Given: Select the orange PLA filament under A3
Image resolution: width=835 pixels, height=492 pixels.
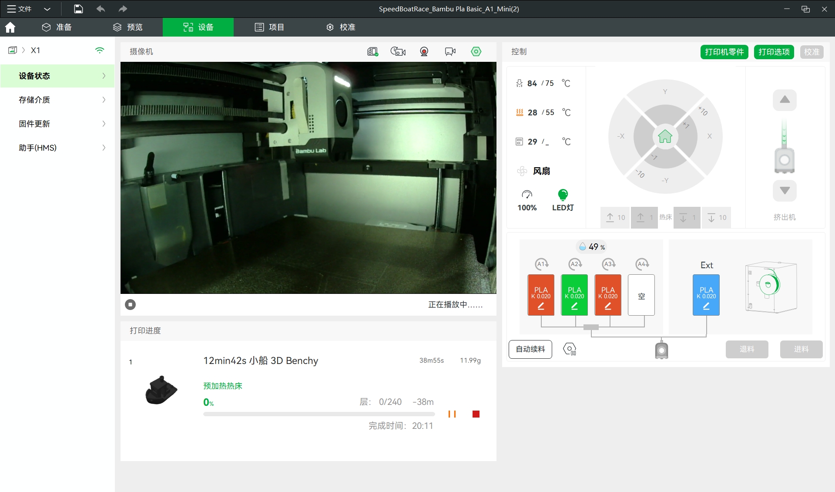Looking at the screenshot, I should (x=608, y=295).
